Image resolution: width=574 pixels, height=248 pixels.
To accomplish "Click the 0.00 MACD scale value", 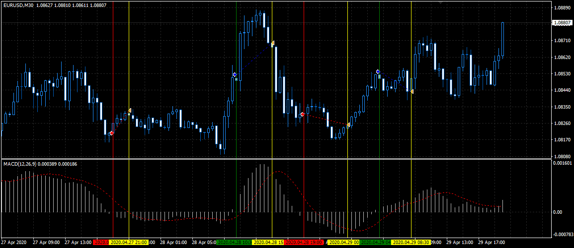I will click(x=558, y=212).
